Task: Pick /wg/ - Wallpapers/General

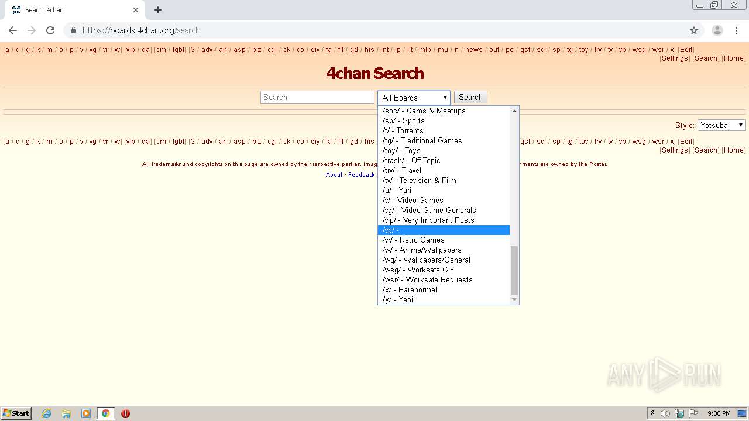Action: (x=444, y=260)
